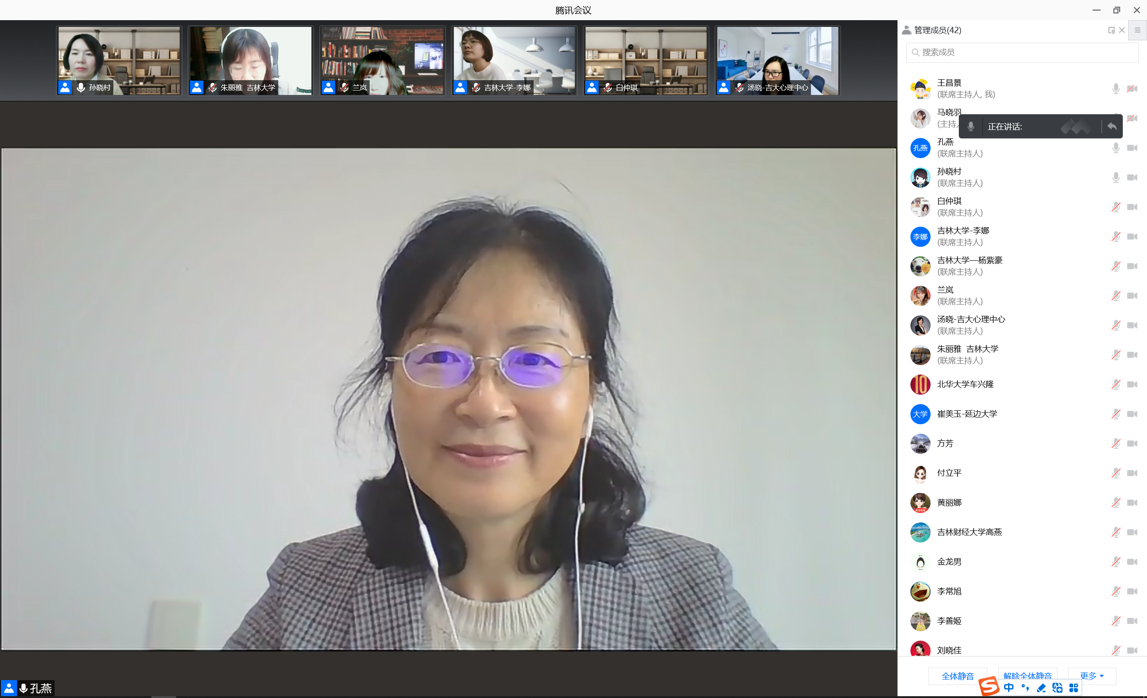Pop out the member management panel
The height and width of the screenshot is (698, 1147).
coord(1111,30)
